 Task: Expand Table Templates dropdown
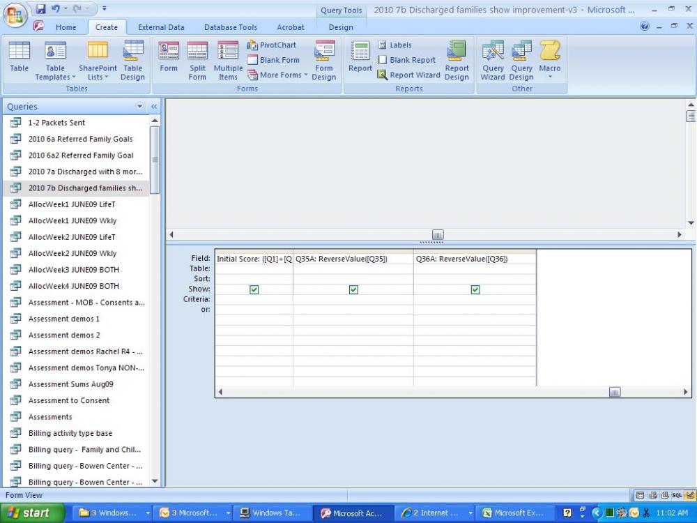55,61
